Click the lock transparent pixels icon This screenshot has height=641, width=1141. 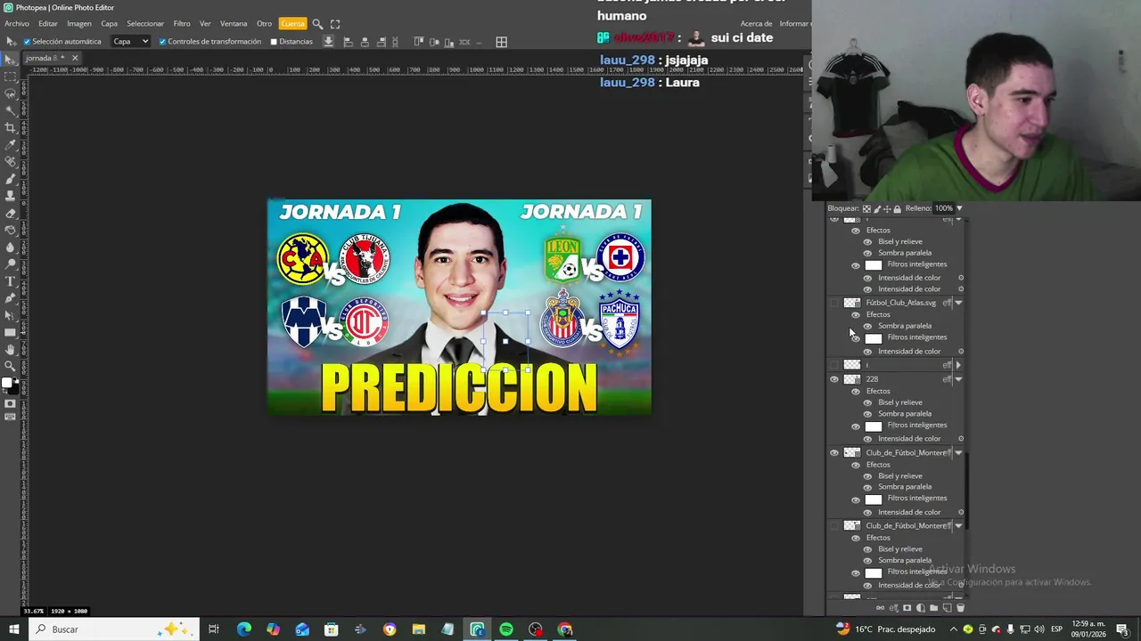pos(866,209)
